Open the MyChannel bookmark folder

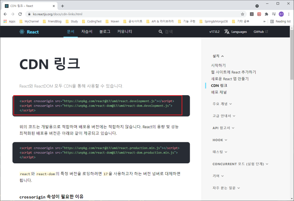29,21
